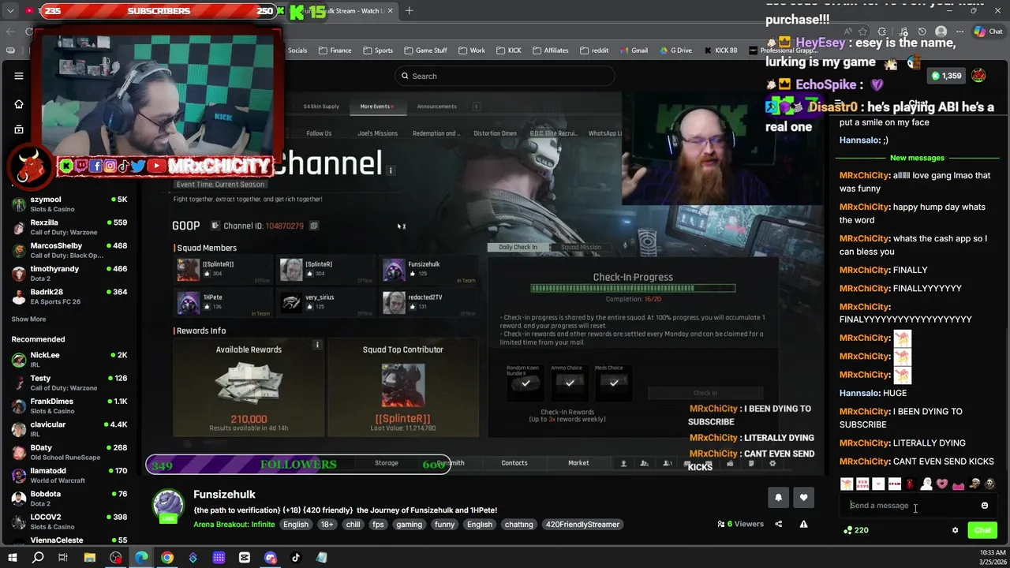Select the chatting stream tag
Viewport: 1010px width, 568px height.
click(518, 524)
